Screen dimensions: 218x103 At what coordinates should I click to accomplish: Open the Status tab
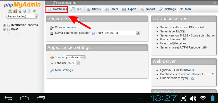(x=93, y=9)
